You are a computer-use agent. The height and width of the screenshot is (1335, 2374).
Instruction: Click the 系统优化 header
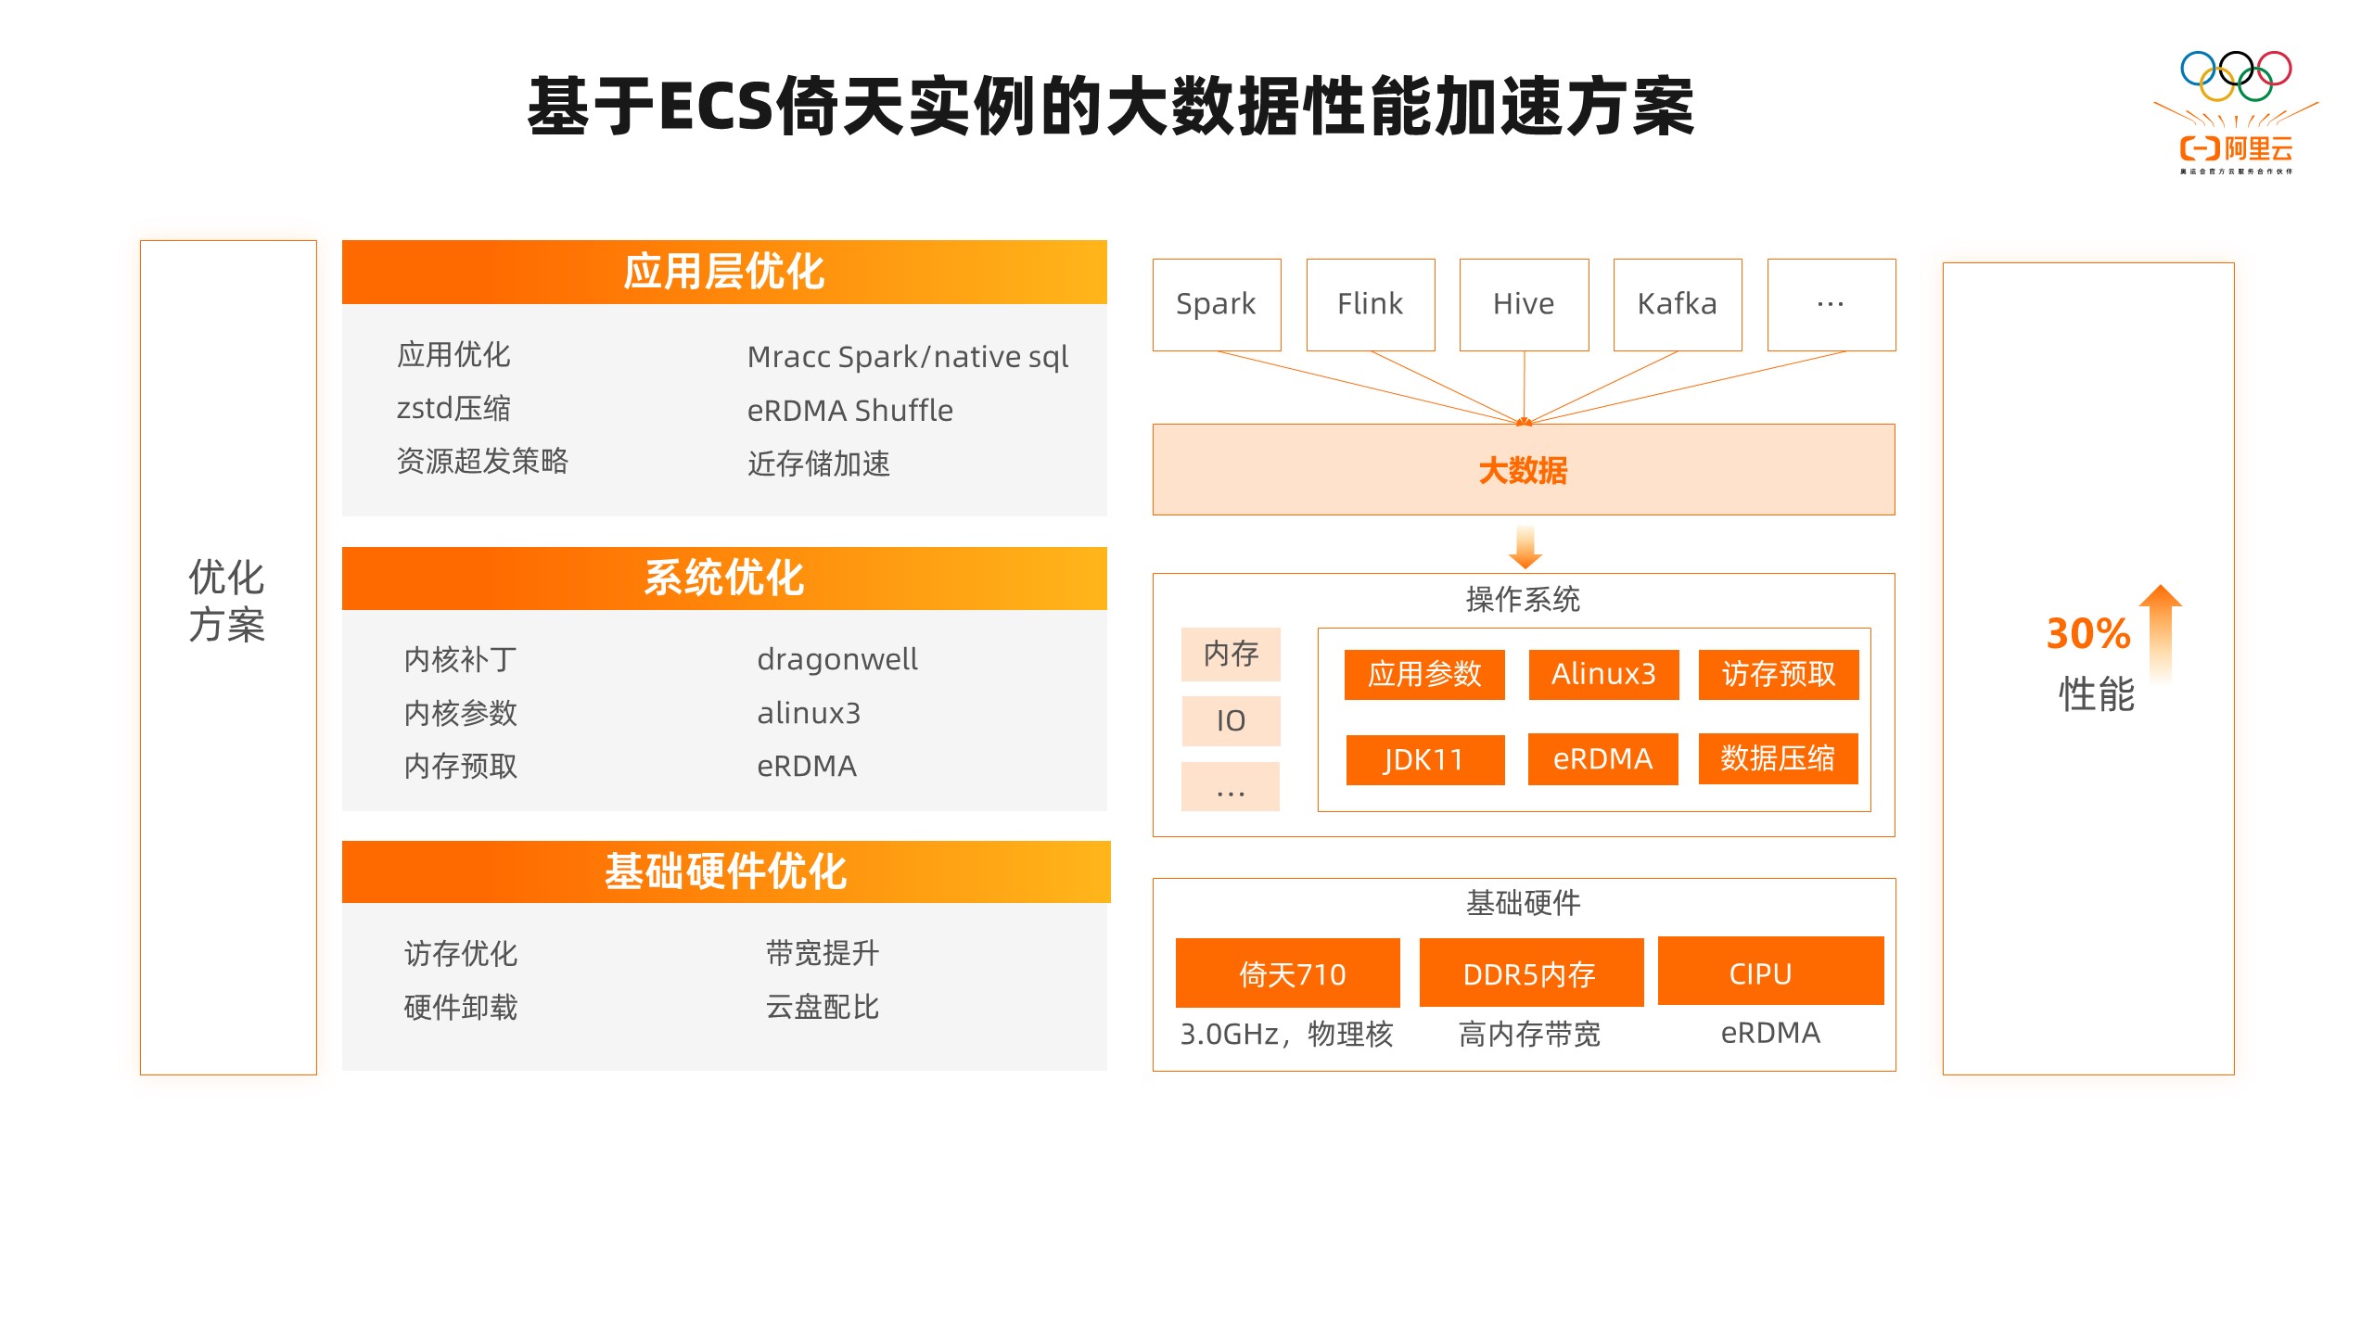click(x=724, y=578)
